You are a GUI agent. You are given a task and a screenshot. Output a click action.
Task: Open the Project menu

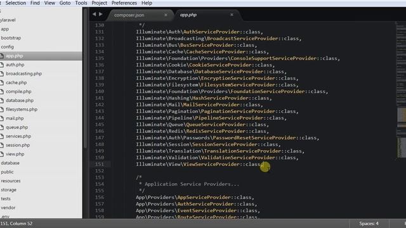tap(99, 3)
